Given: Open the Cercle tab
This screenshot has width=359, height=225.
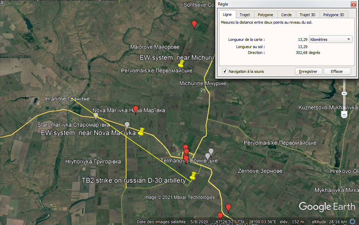Looking at the screenshot, I should click(x=286, y=15).
